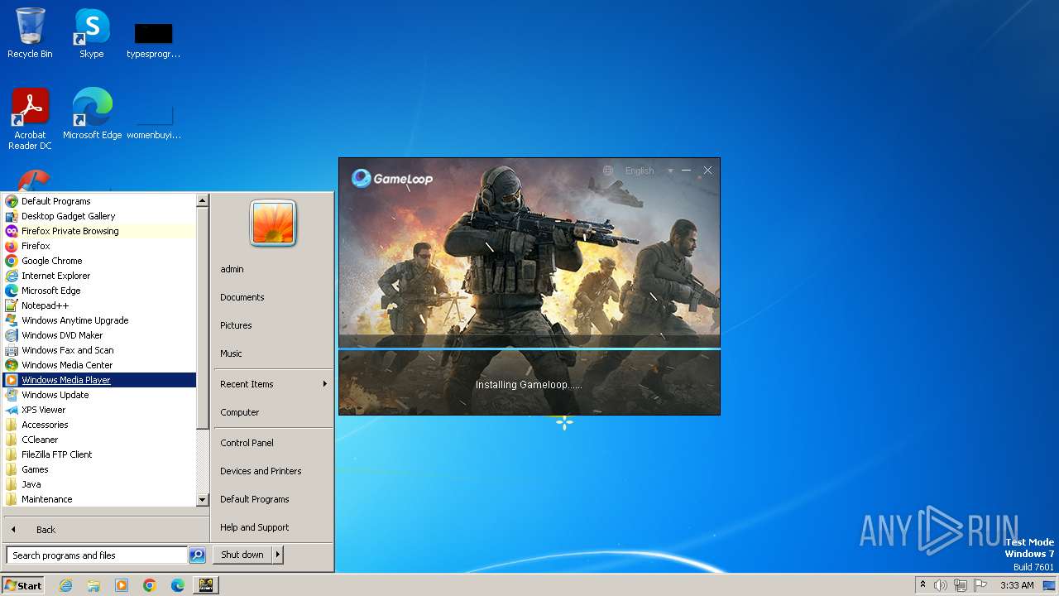1059x596 pixels.
Task: Open Windows Anytime Upgrade
Action: point(99,320)
